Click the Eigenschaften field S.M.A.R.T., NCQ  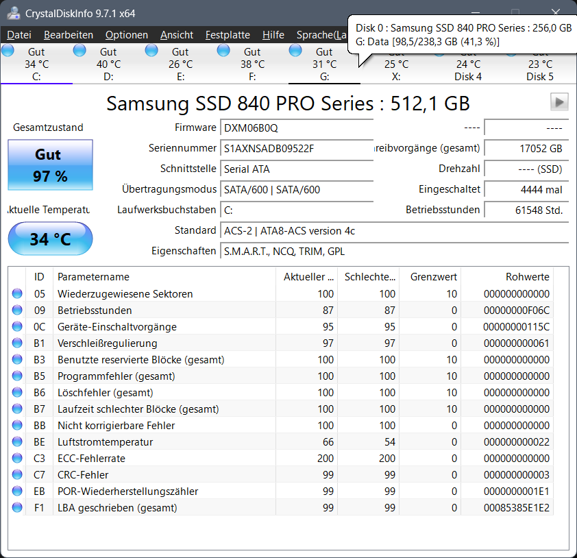tap(395, 252)
